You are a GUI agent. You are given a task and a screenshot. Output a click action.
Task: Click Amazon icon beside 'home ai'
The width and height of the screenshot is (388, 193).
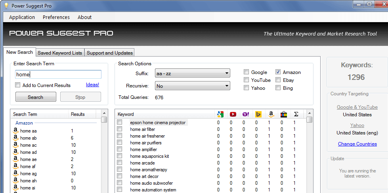tap(16, 188)
